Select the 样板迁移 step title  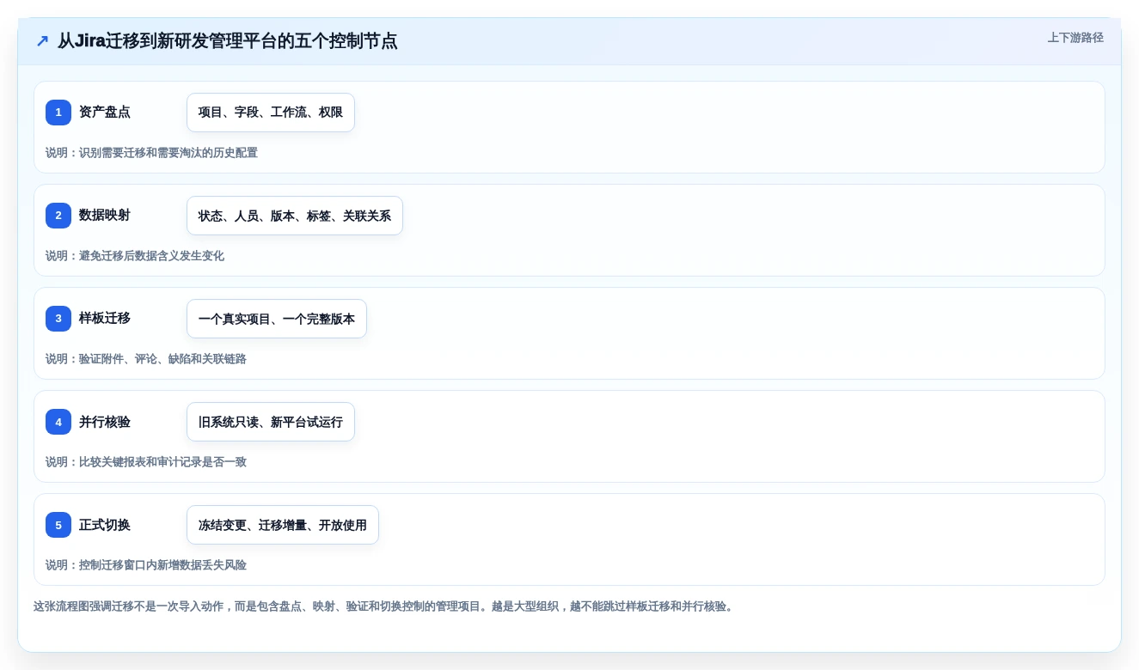[x=105, y=318]
